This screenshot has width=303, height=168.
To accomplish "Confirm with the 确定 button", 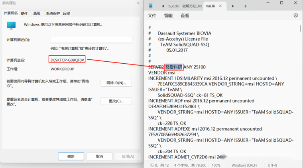I will 71,156.
